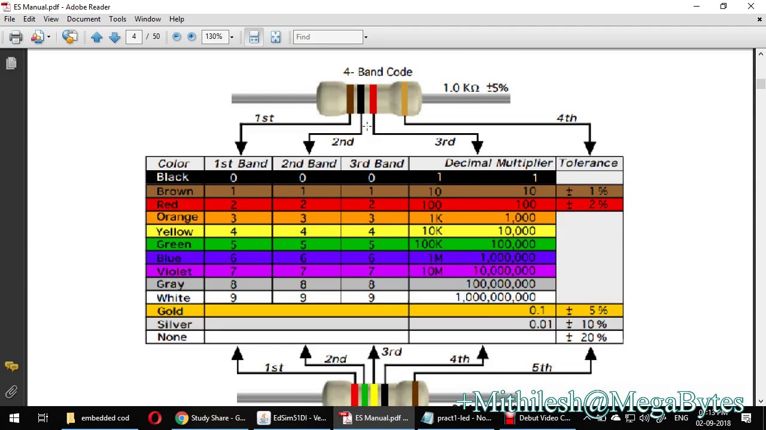Click the clock date 02-09-2018
The width and height of the screenshot is (766, 430).
713,423
